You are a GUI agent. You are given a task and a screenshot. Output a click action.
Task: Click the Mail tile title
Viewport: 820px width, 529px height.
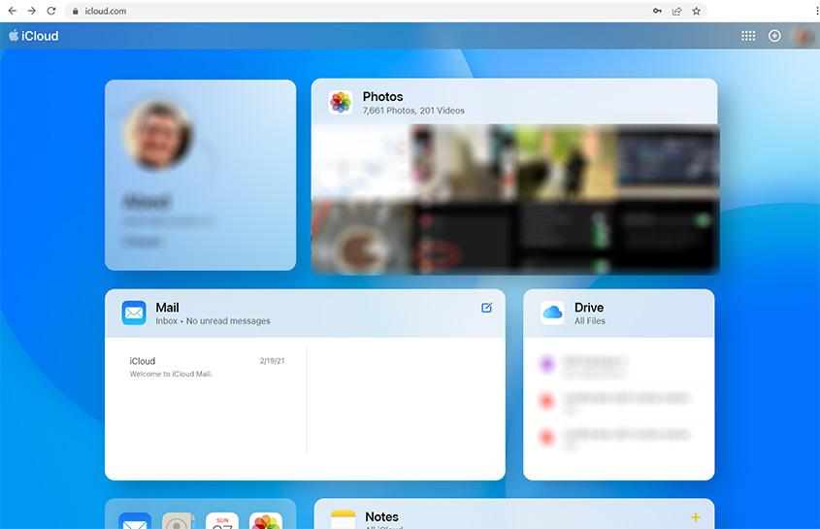[x=167, y=308]
